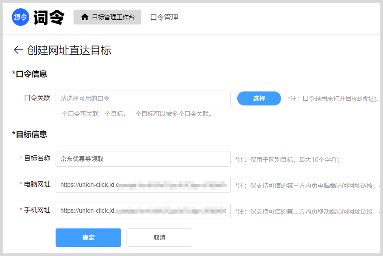
Task: Click the home icon in 目标管理工作台
Action: [x=85, y=17]
